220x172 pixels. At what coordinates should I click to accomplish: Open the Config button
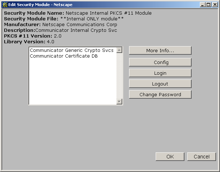click(x=160, y=62)
